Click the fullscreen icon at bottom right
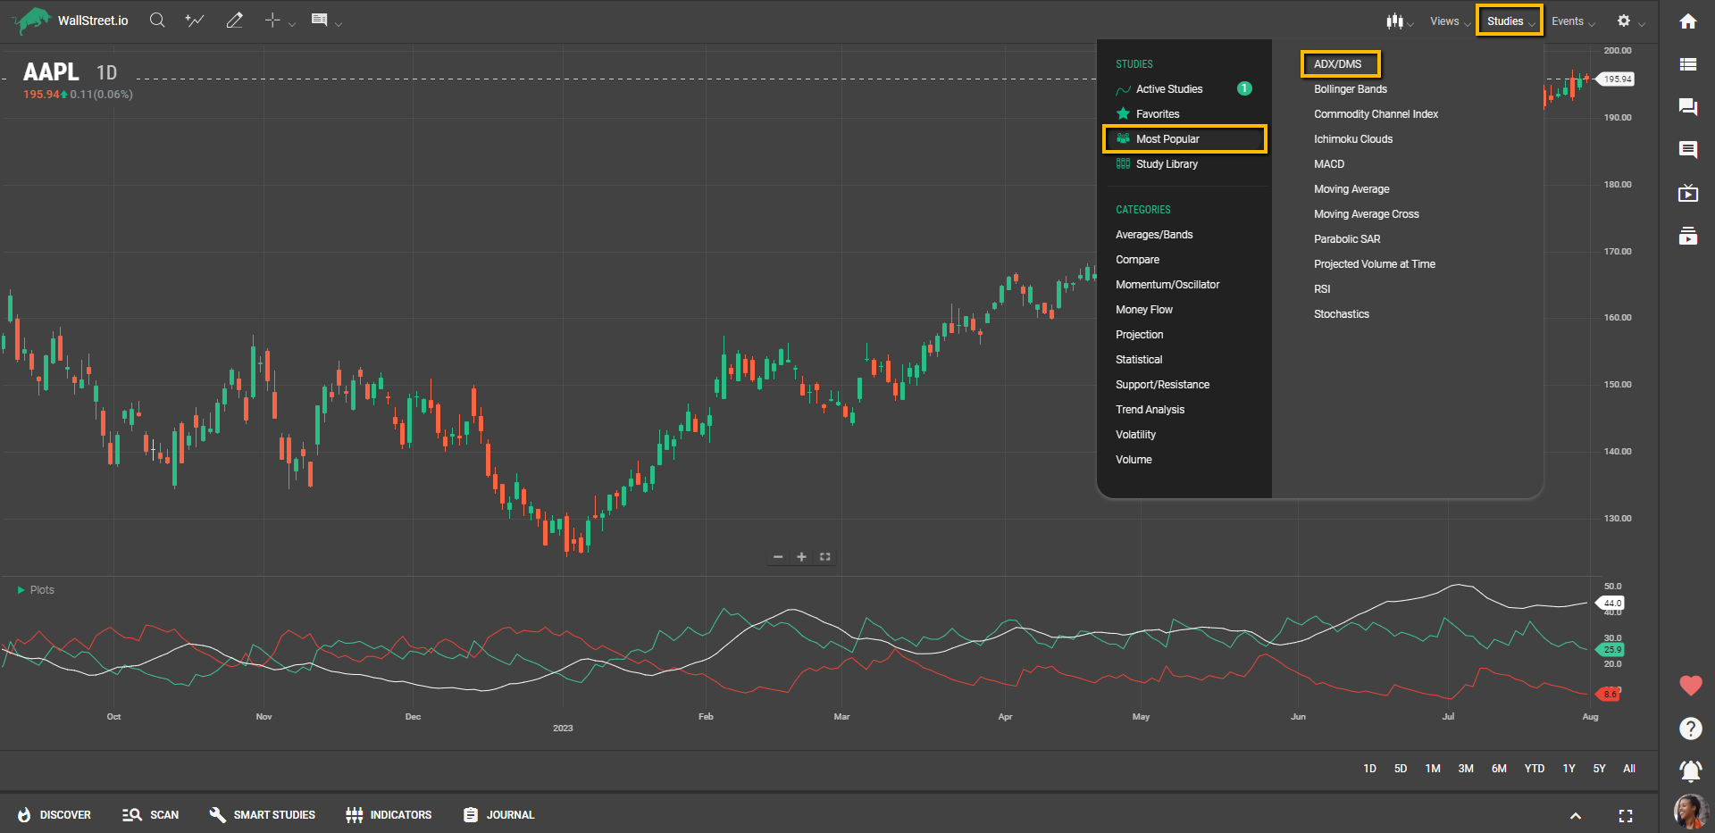Screen dimensions: 1715x833 (x=1625, y=815)
